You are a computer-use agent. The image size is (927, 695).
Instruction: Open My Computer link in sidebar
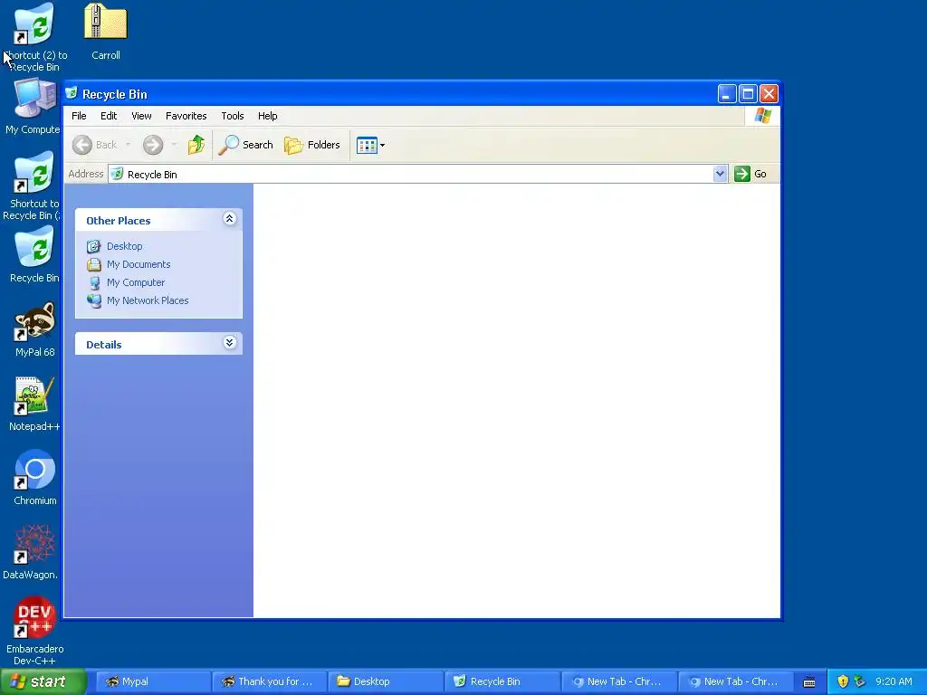[x=136, y=282]
